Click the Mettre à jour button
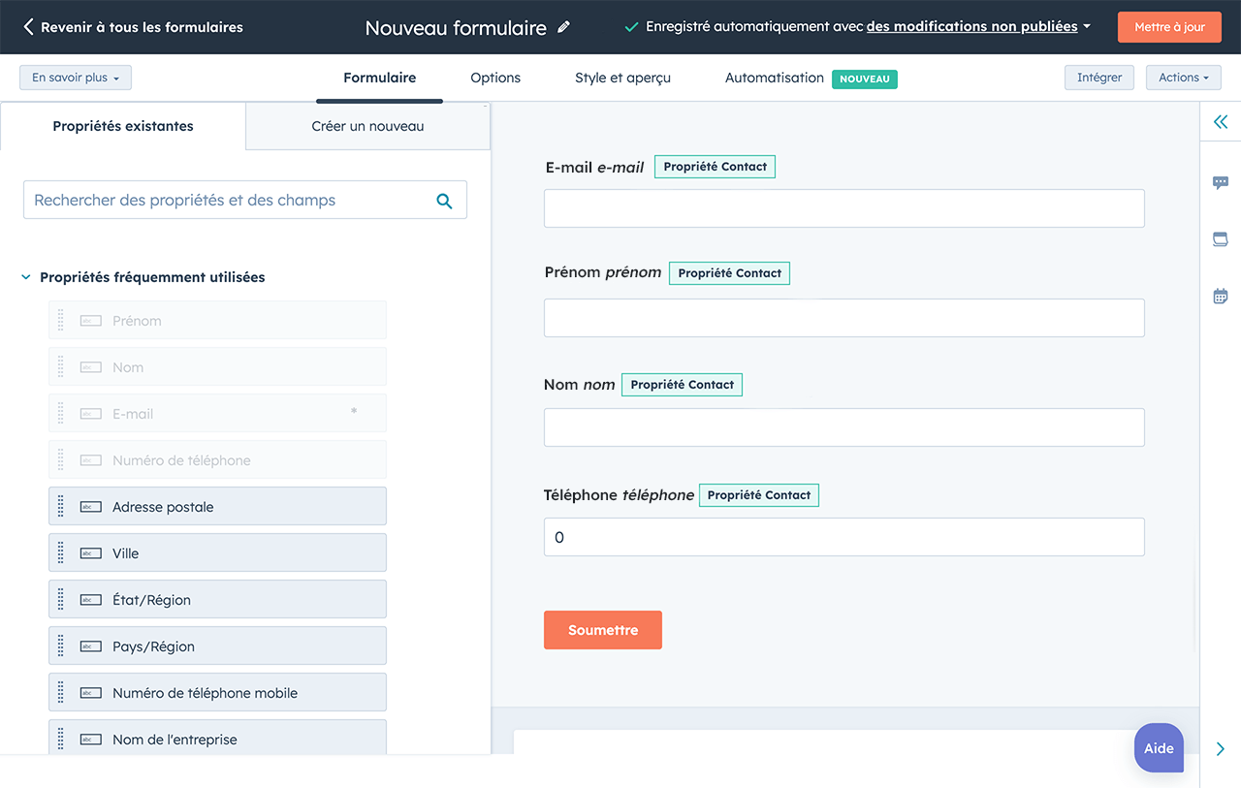The image size is (1241, 788). point(1169,27)
